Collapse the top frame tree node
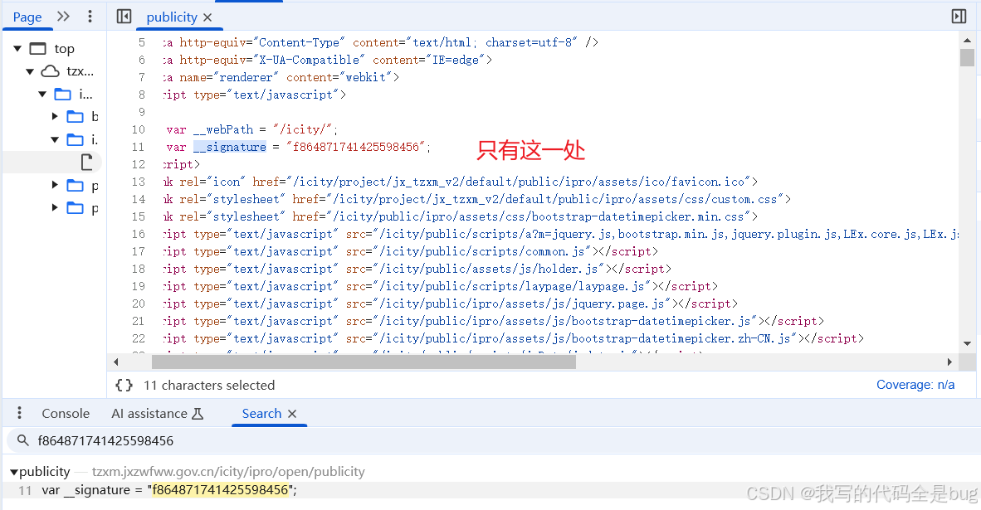Screen dimensions: 981x510 click(x=17, y=49)
